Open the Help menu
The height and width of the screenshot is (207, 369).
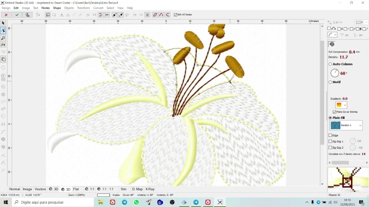pos(130,8)
